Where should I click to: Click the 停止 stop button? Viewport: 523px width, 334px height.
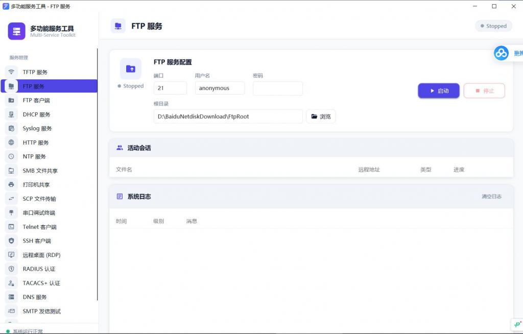point(484,91)
